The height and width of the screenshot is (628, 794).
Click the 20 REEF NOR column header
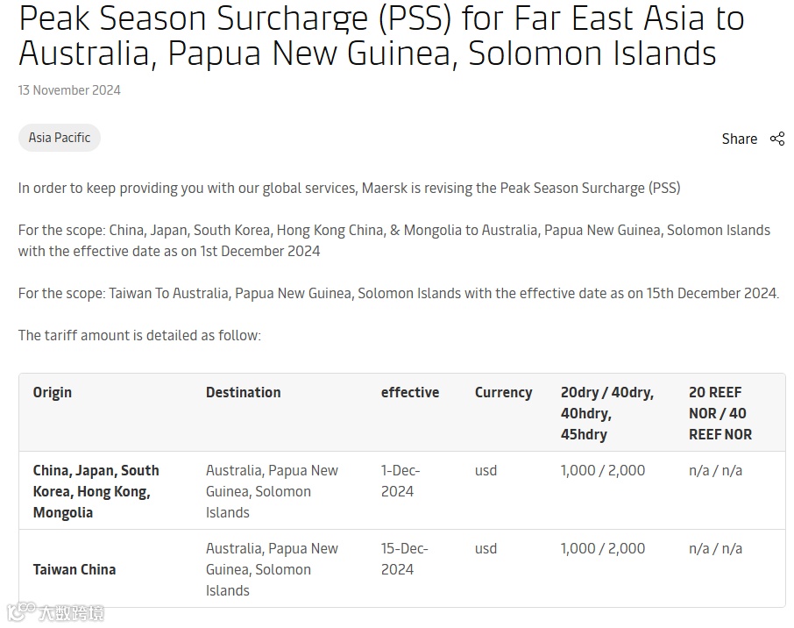720,413
